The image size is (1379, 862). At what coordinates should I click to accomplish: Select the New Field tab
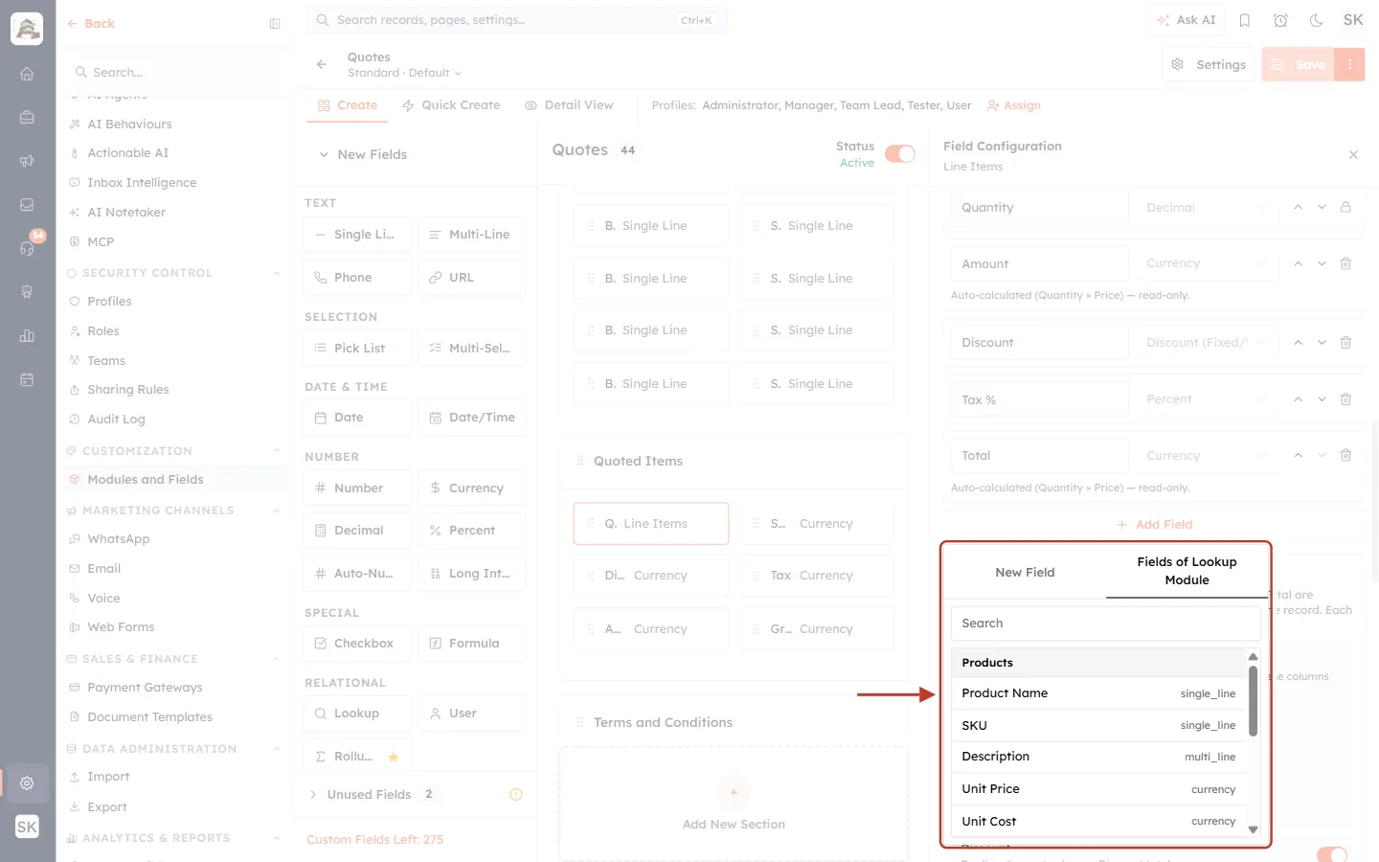coord(1025,572)
